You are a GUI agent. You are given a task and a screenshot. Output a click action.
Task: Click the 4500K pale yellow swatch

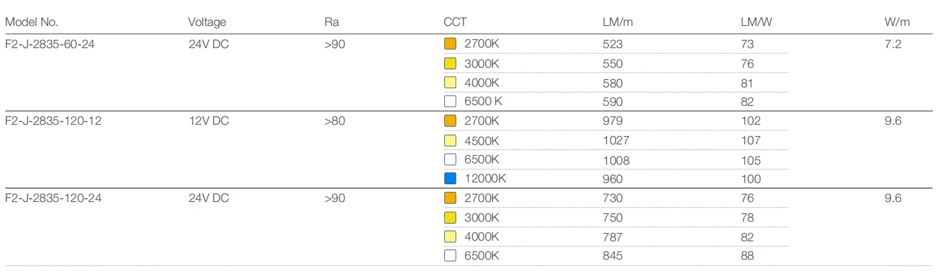coord(450,141)
